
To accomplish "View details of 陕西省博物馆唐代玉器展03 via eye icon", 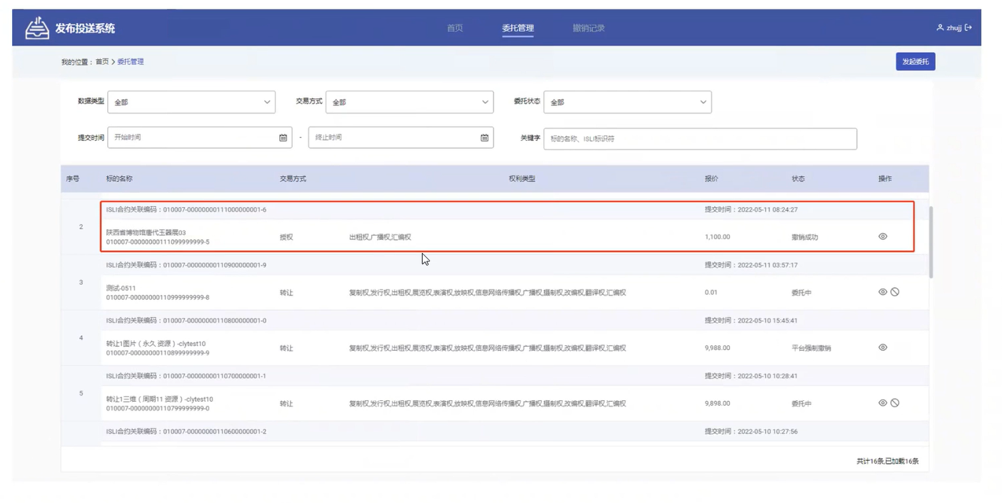I will pyautogui.click(x=883, y=237).
